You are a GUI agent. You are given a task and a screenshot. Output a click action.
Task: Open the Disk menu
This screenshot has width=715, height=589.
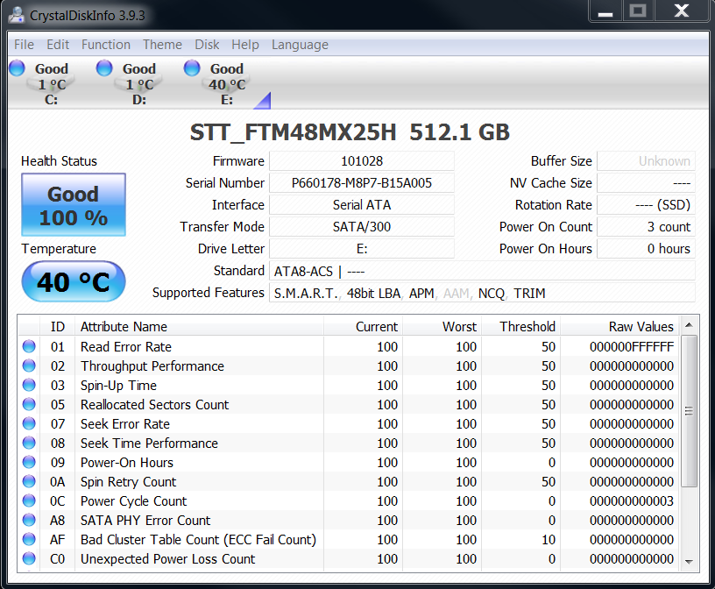coord(207,45)
